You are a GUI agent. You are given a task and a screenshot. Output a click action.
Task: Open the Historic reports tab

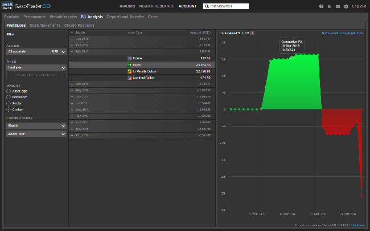(x=63, y=17)
